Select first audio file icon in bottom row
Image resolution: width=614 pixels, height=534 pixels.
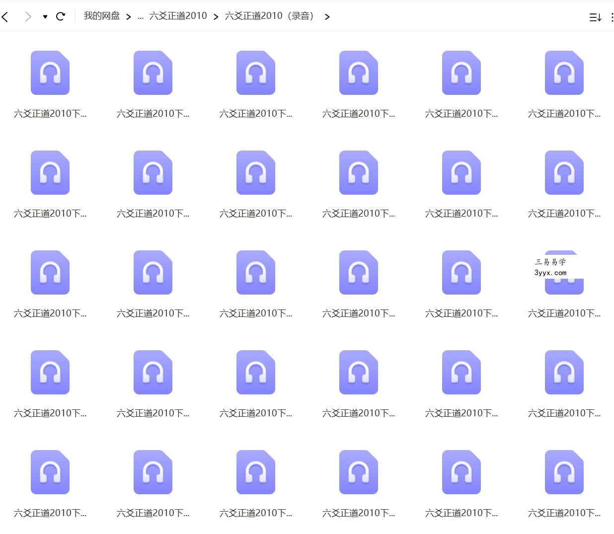coord(50,472)
